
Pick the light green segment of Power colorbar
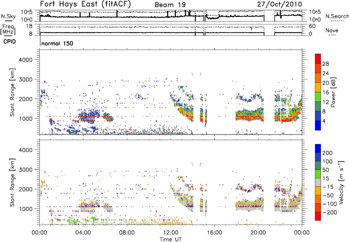[x=318, y=97]
